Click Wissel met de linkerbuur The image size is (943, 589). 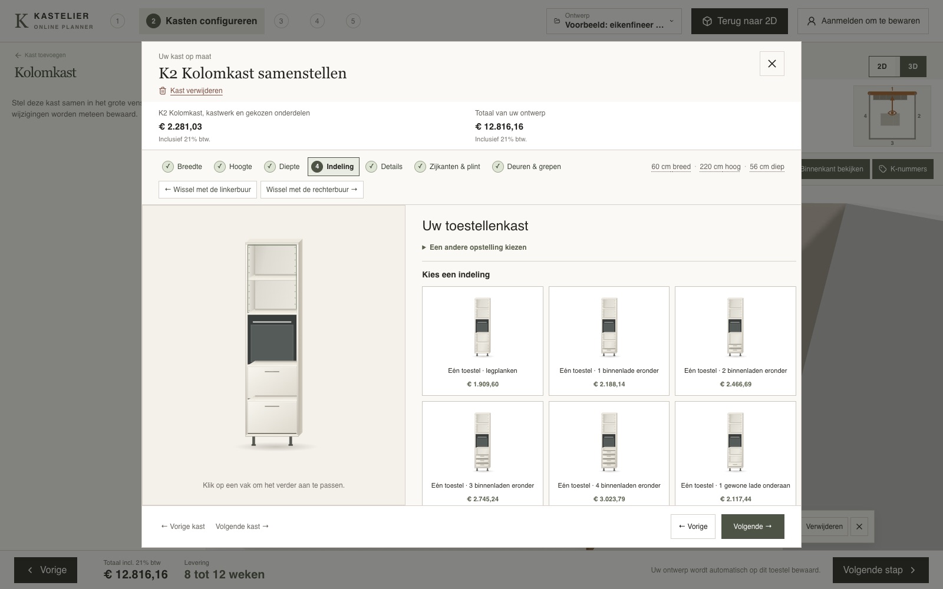point(207,190)
